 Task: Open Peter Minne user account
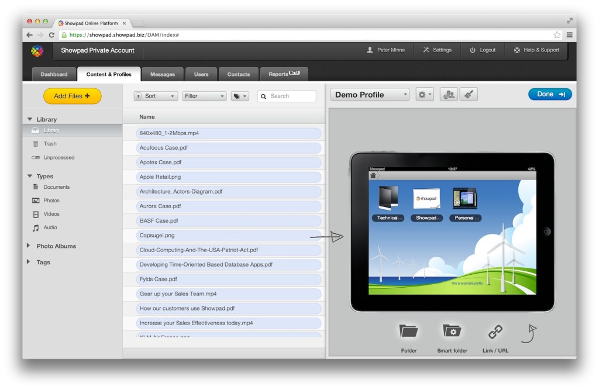(x=386, y=50)
